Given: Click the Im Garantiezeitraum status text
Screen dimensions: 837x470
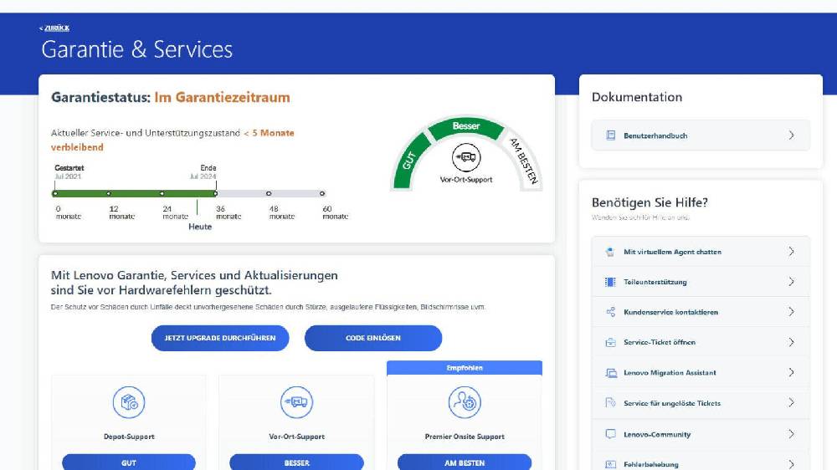Looking at the screenshot, I should (x=222, y=98).
